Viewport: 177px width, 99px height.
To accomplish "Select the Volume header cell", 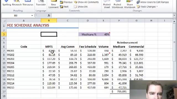I will (103, 47).
